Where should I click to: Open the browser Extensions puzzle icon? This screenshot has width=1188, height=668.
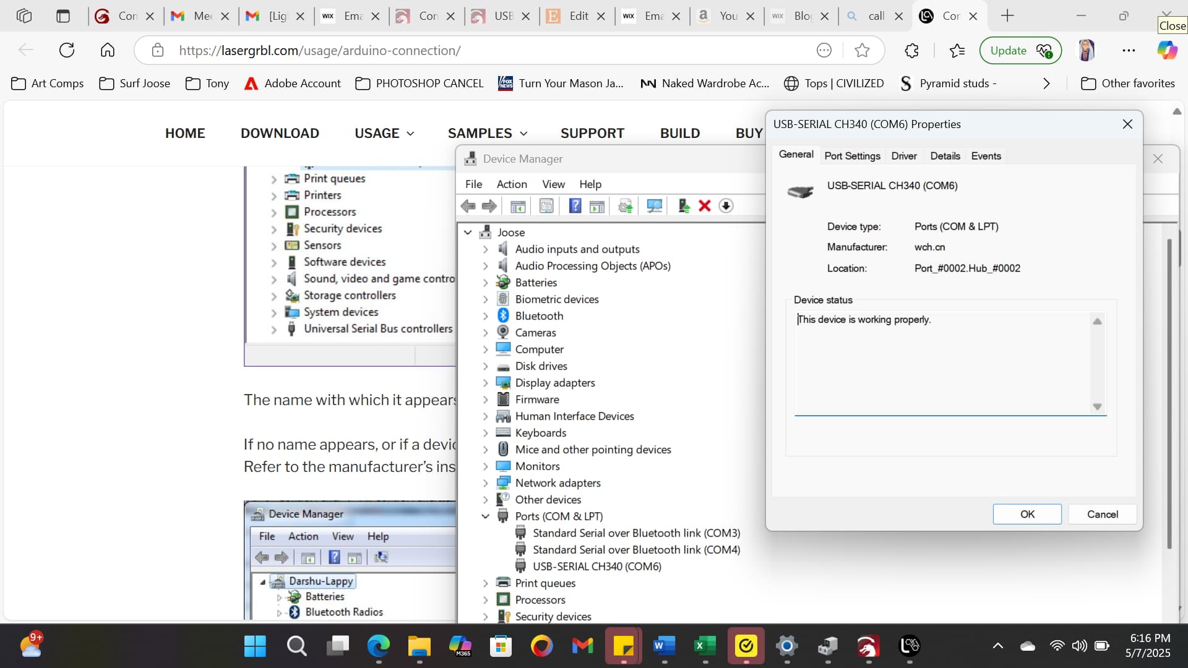pyautogui.click(x=911, y=50)
